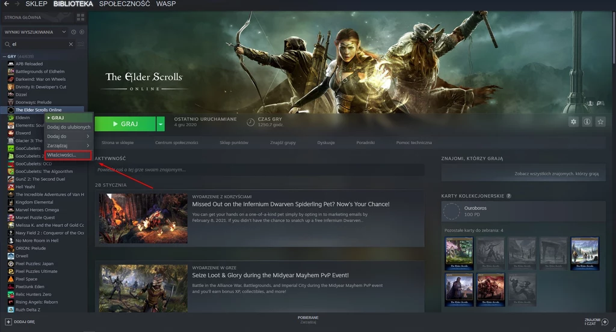Click the green GRAJ play button
This screenshot has width=616, height=332.
coord(125,124)
